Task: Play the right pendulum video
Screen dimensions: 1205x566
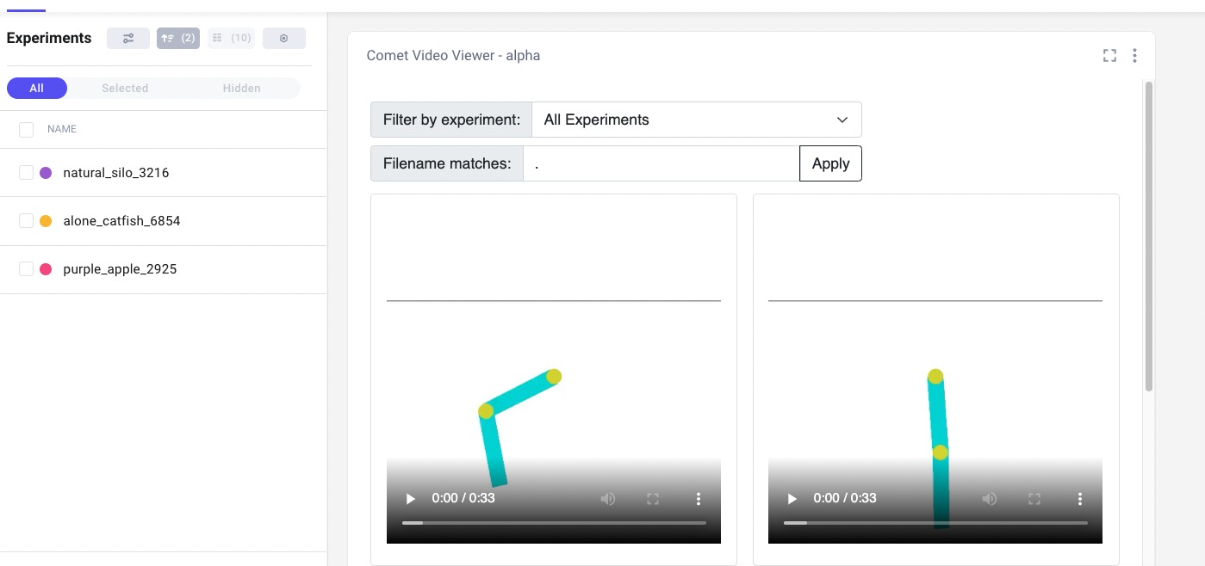Action: (x=792, y=499)
